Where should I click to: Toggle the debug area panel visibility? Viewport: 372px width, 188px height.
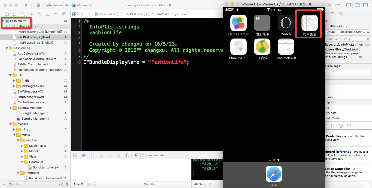pyautogui.click(x=357, y=5)
